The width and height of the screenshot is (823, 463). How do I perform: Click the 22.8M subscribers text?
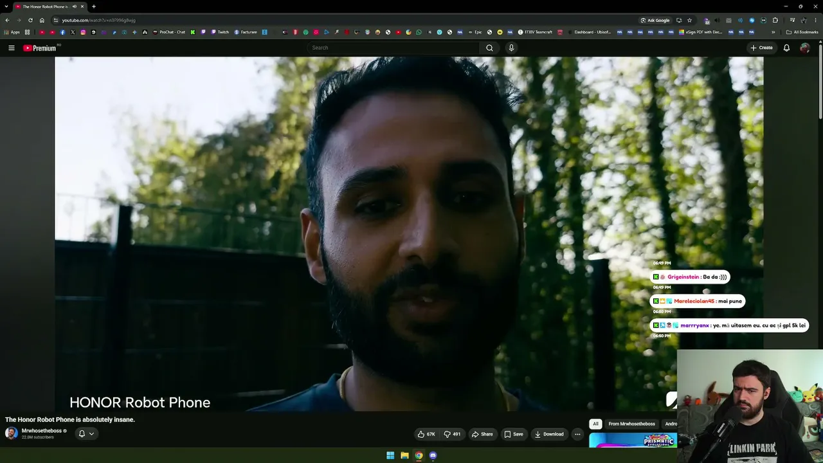click(38, 437)
